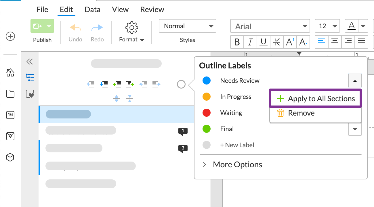Click the superscript icon
The height and width of the screenshot is (207, 374).
click(290, 42)
